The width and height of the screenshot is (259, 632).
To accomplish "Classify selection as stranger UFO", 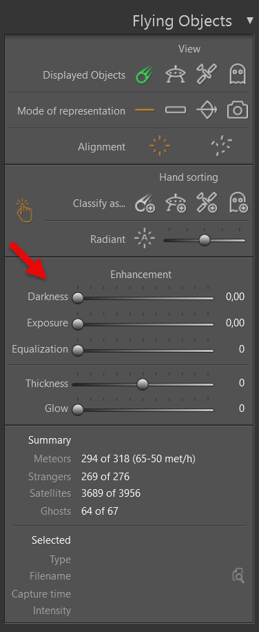I will click(176, 203).
